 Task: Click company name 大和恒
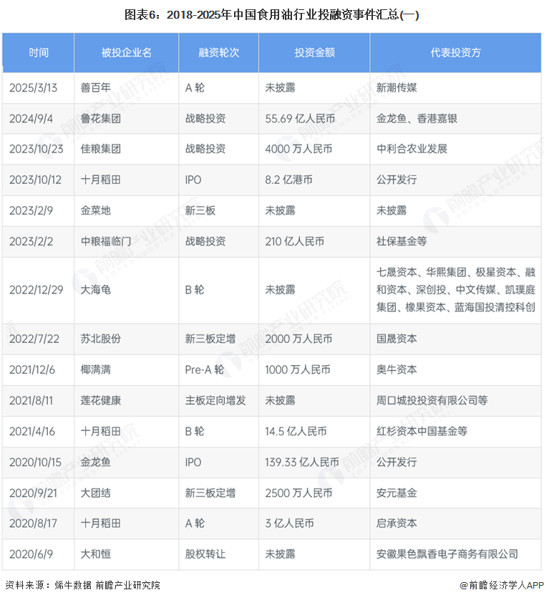pyautogui.click(x=96, y=554)
